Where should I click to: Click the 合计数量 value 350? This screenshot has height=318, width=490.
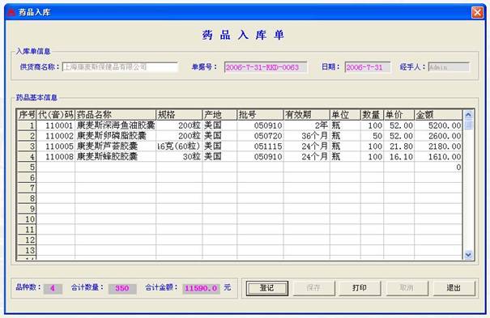coord(122,288)
